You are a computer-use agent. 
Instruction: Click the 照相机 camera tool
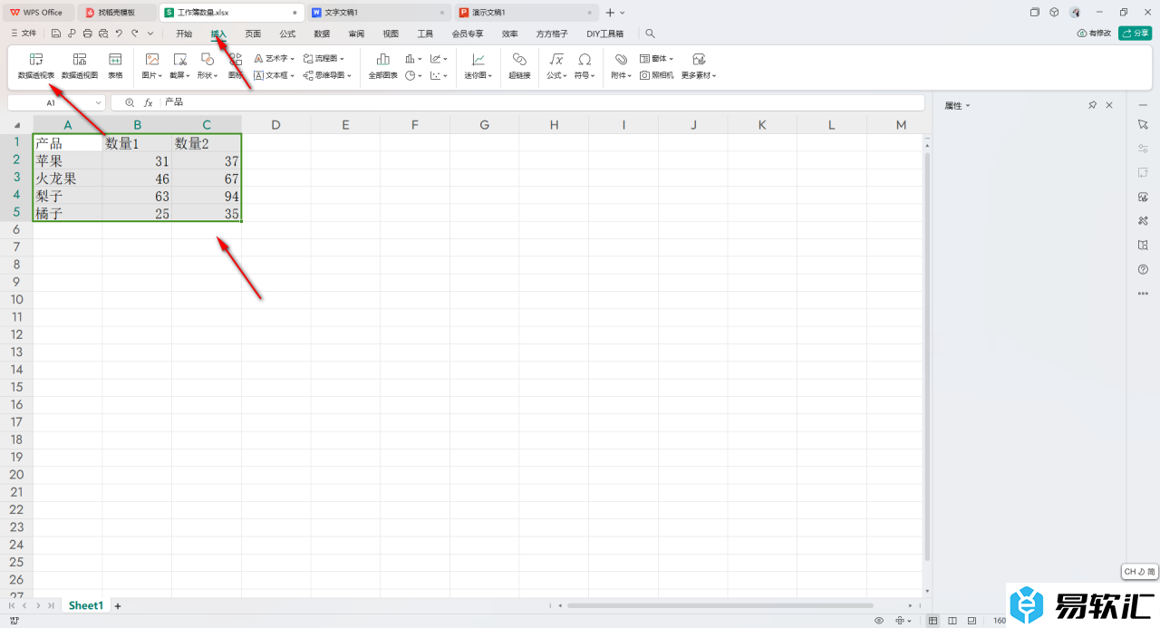[656, 75]
